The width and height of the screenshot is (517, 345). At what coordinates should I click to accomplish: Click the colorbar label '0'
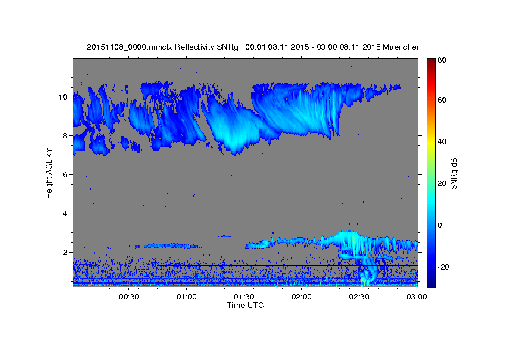coord(439,225)
